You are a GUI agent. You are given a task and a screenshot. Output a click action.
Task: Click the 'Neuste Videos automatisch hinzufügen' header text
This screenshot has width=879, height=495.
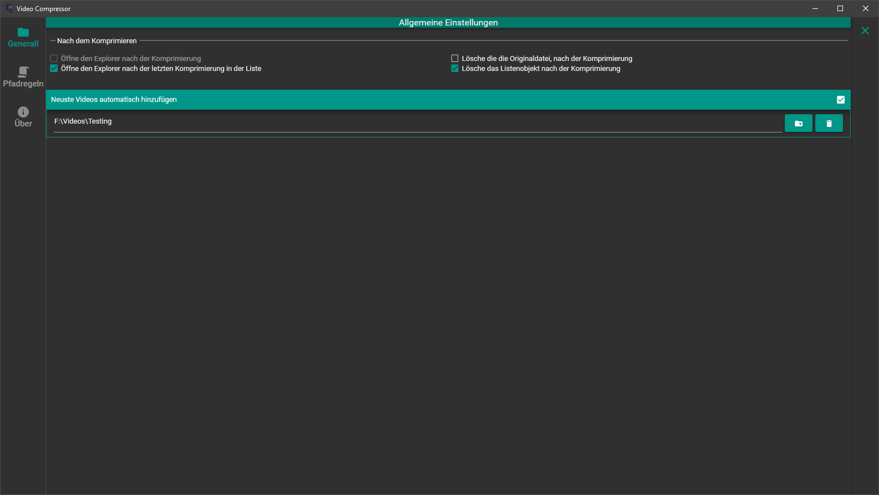(114, 100)
